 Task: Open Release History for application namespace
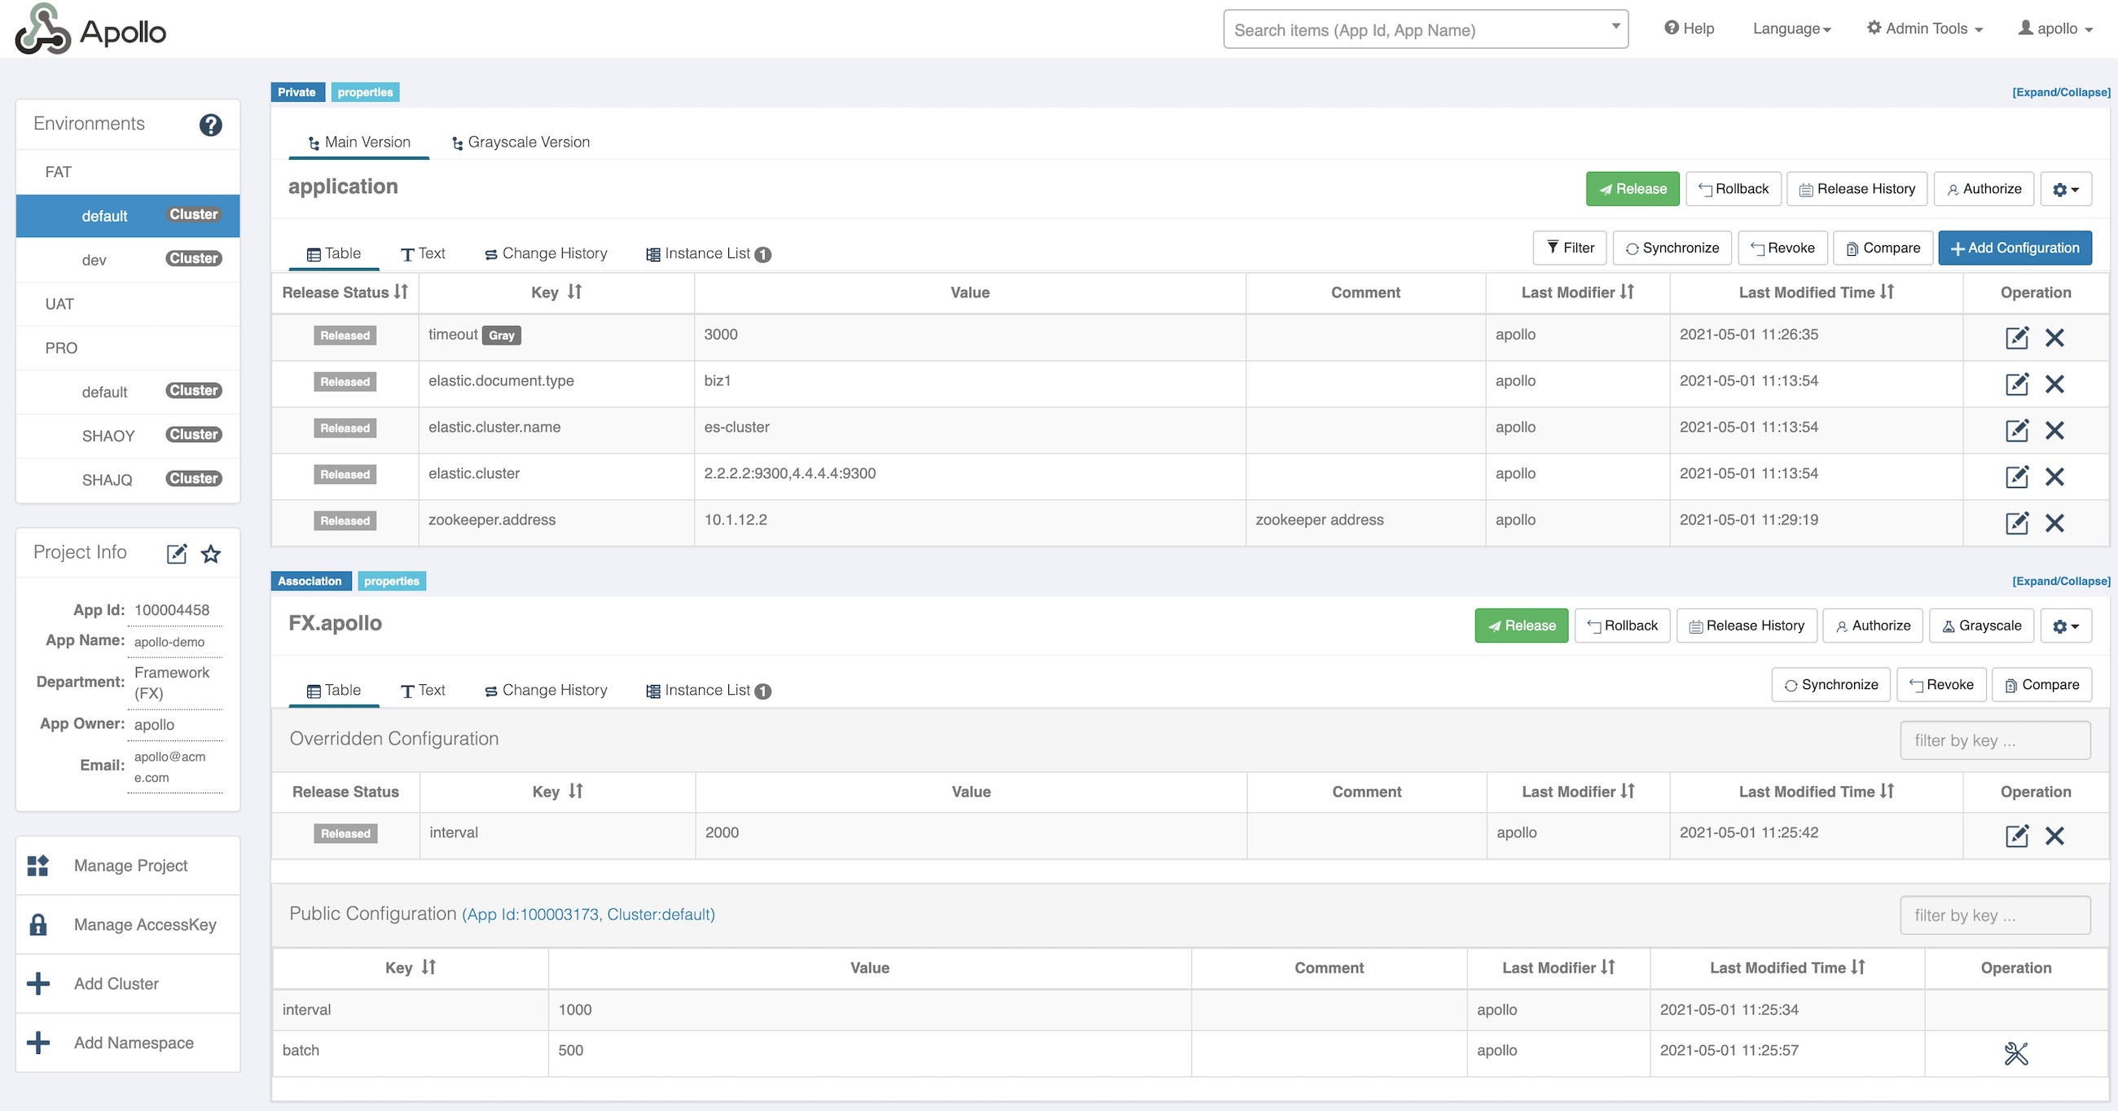1857,187
